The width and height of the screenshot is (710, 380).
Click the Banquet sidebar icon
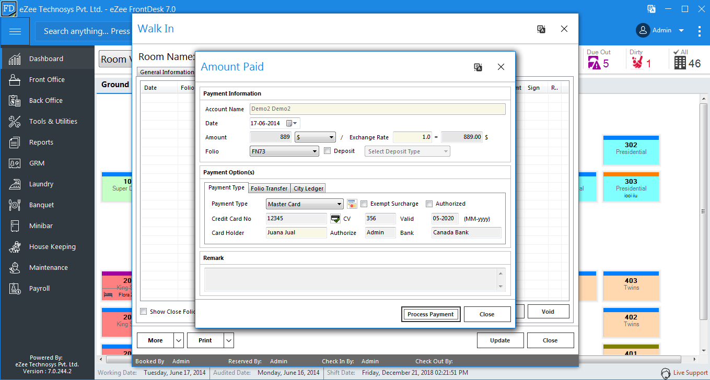(x=15, y=205)
